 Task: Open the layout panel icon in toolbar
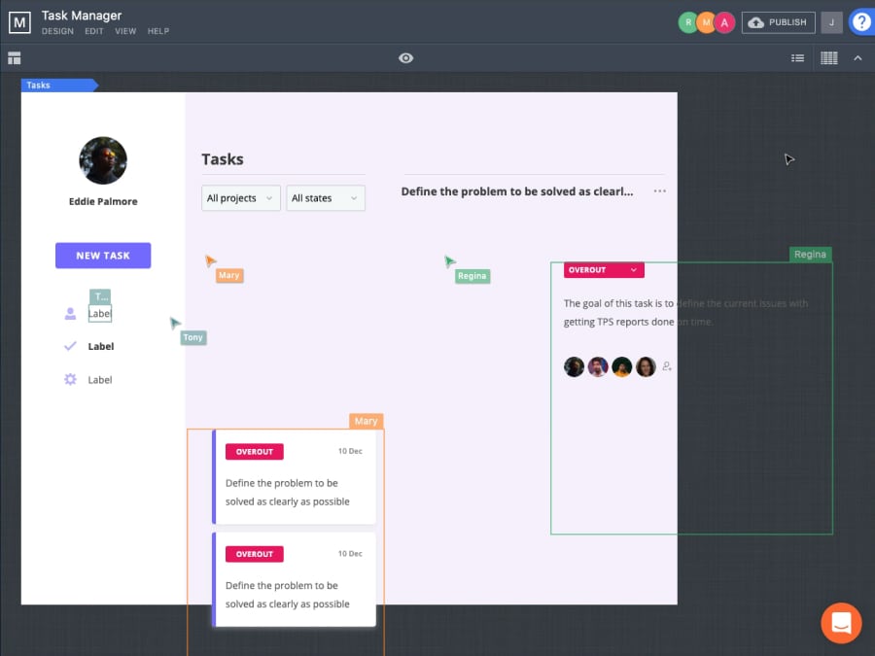point(15,58)
